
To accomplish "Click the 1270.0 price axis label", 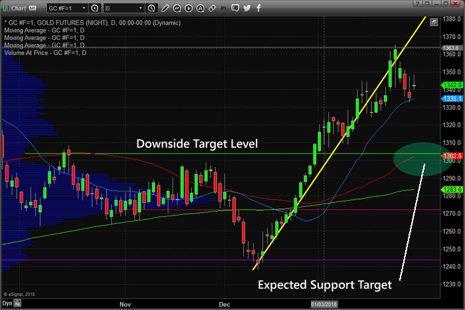I will (x=452, y=214).
